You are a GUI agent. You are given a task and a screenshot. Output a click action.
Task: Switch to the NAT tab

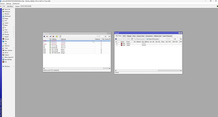click(x=124, y=36)
